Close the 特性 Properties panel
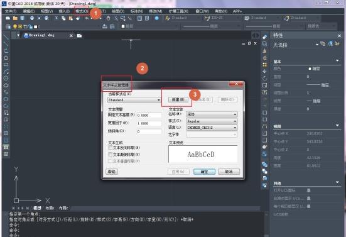Viewport: 346px width, 237px height. 339,36
